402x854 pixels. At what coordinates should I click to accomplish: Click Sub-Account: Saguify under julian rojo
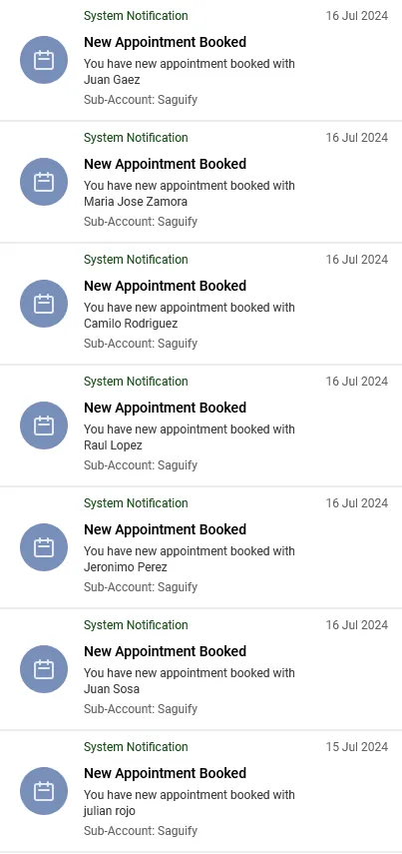click(141, 831)
